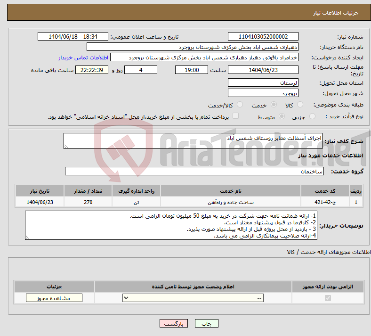
Task: Click remaining days field showing 4
Action: 141,70
